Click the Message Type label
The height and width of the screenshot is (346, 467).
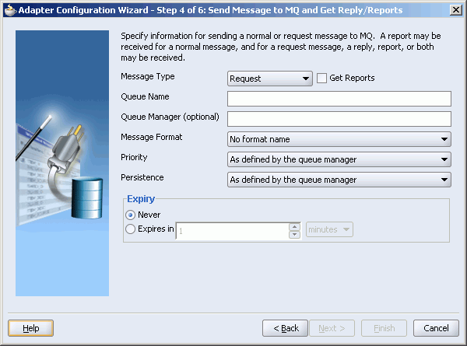(148, 76)
